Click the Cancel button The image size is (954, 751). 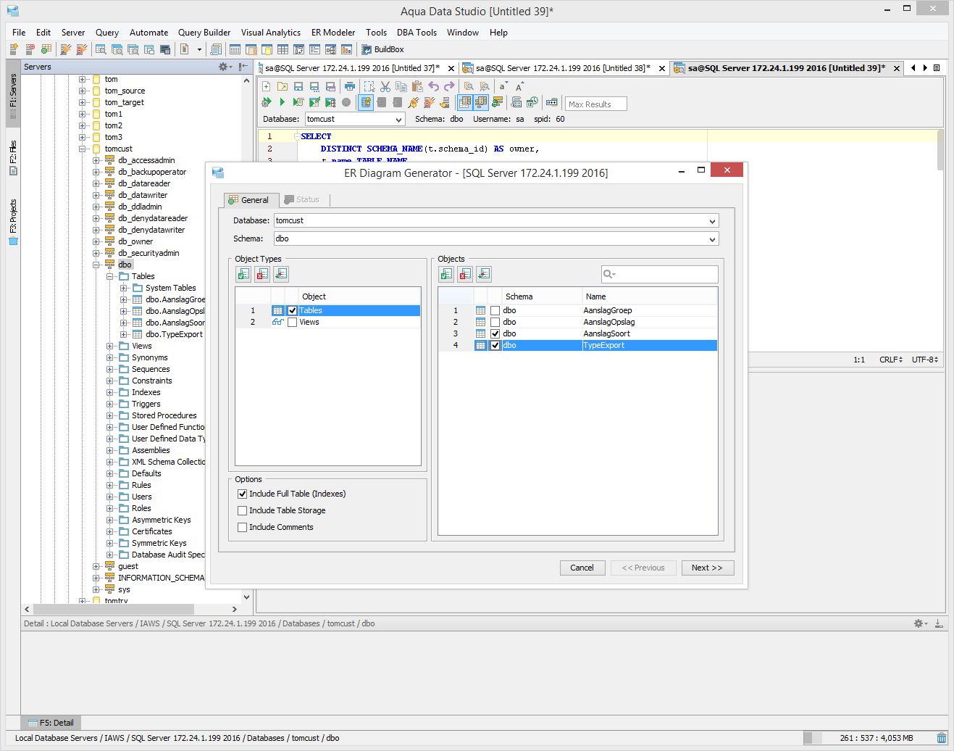pyautogui.click(x=582, y=568)
